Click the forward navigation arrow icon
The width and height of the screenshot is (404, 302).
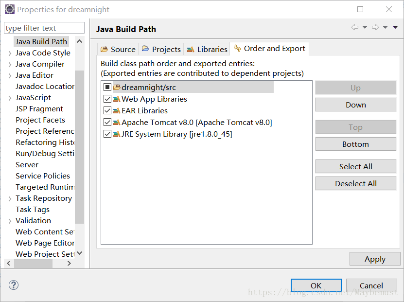(375, 27)
